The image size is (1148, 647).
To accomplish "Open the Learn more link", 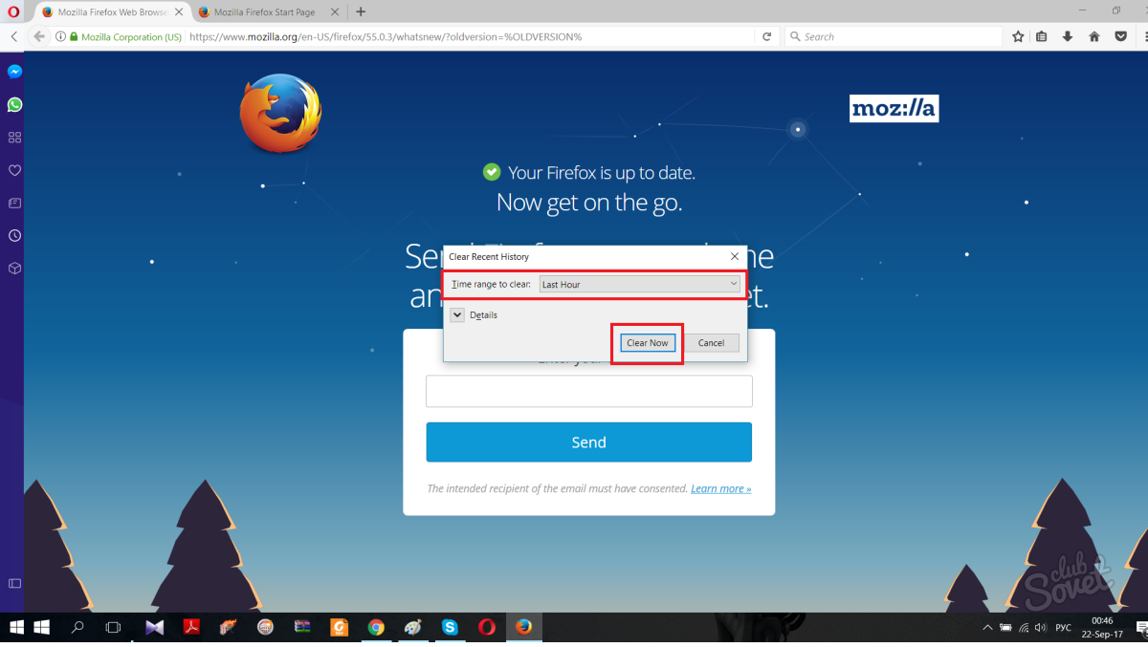I will coord(721,488).
